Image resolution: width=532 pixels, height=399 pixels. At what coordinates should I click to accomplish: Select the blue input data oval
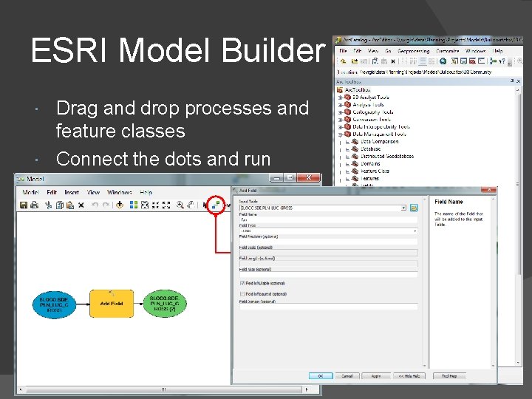54,304
